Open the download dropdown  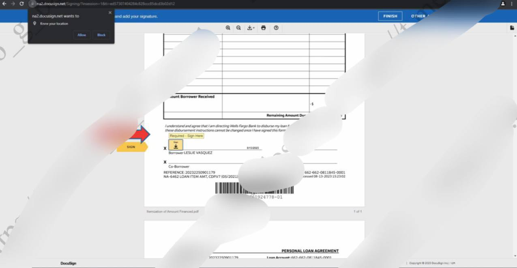point(251,28)
